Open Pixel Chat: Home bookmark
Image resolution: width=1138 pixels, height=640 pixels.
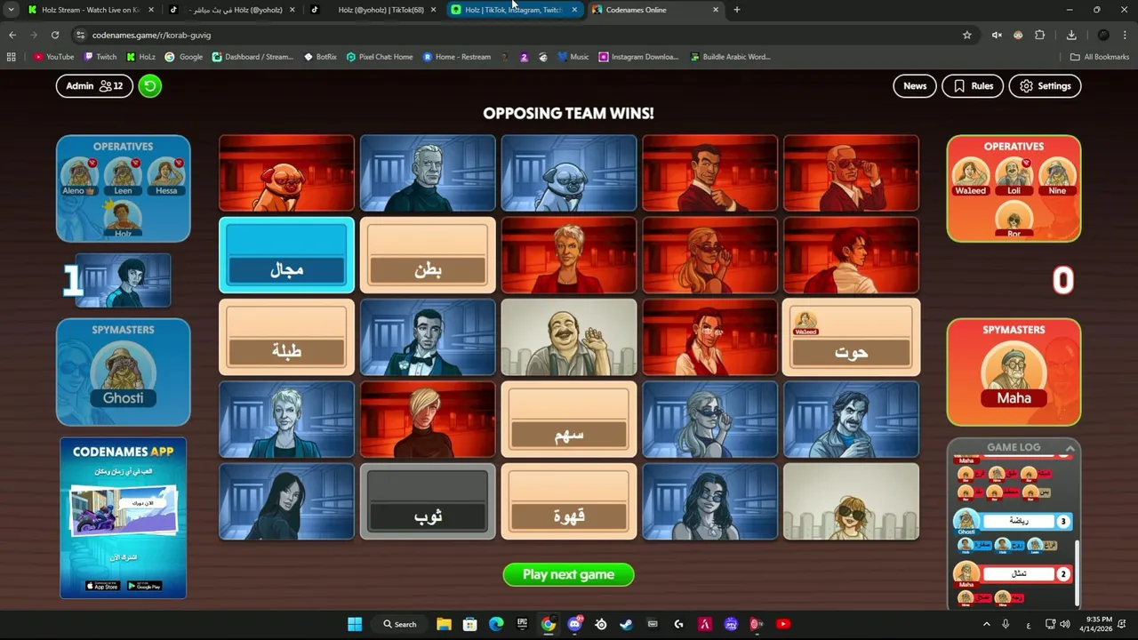point(380,57)
